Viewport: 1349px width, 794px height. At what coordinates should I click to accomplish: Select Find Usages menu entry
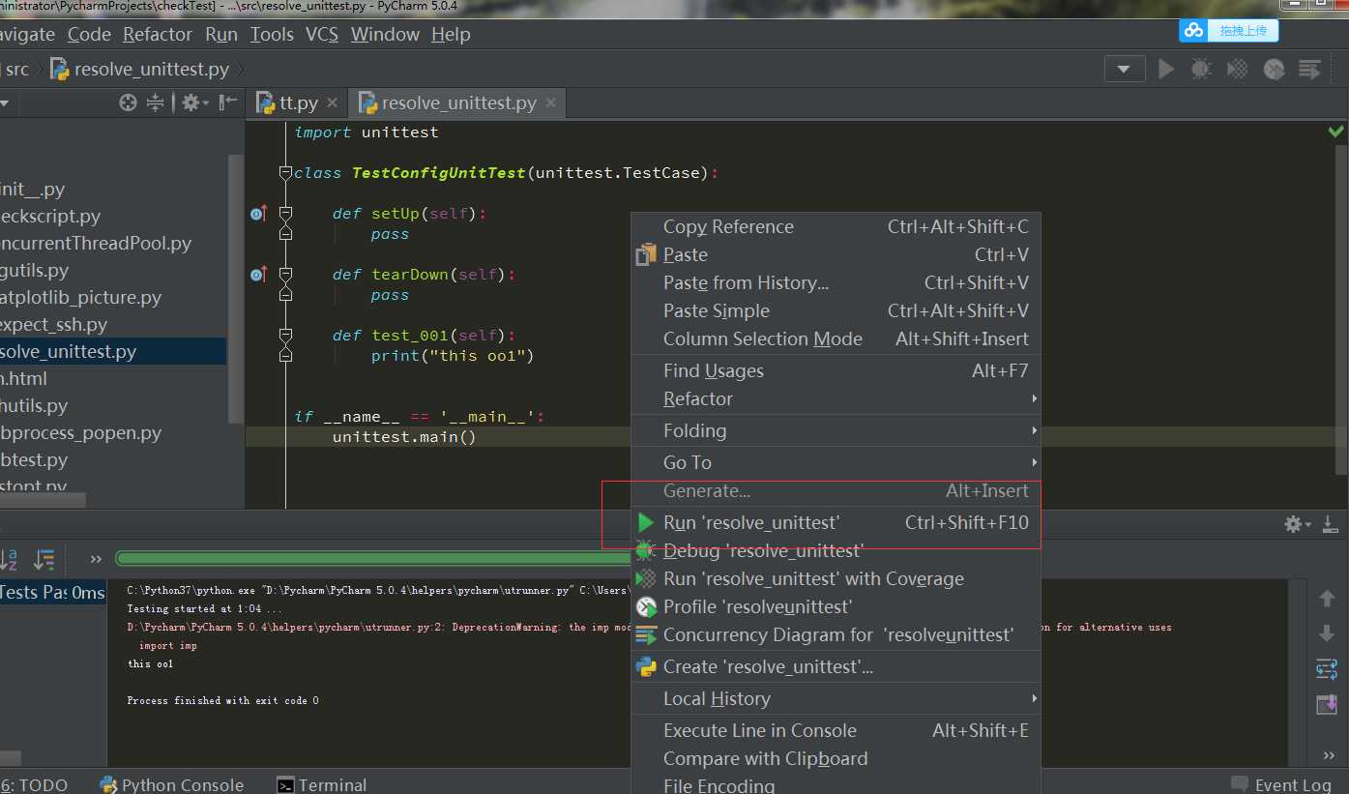tap(836, 370)
